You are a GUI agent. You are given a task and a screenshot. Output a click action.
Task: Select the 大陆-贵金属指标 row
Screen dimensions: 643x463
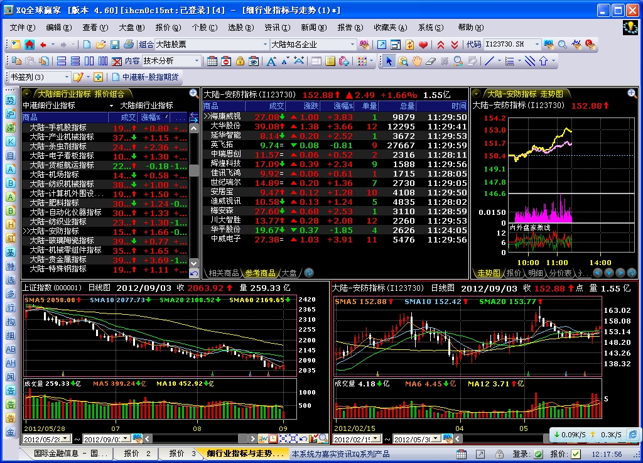105,259
